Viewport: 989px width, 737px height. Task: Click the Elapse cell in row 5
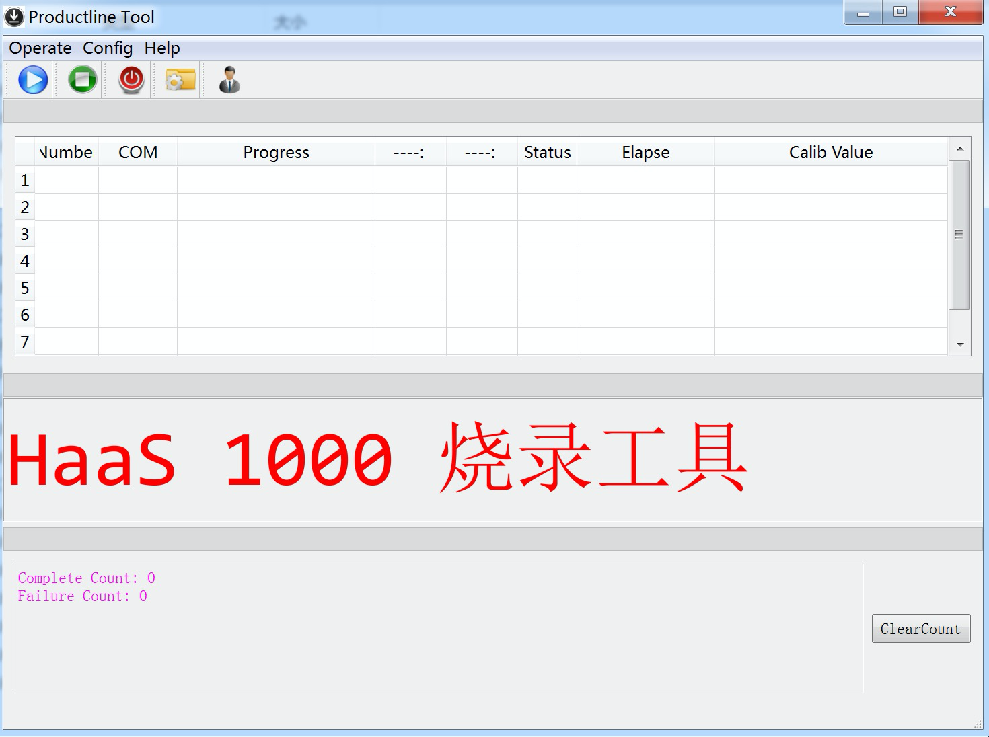point(645,288)
